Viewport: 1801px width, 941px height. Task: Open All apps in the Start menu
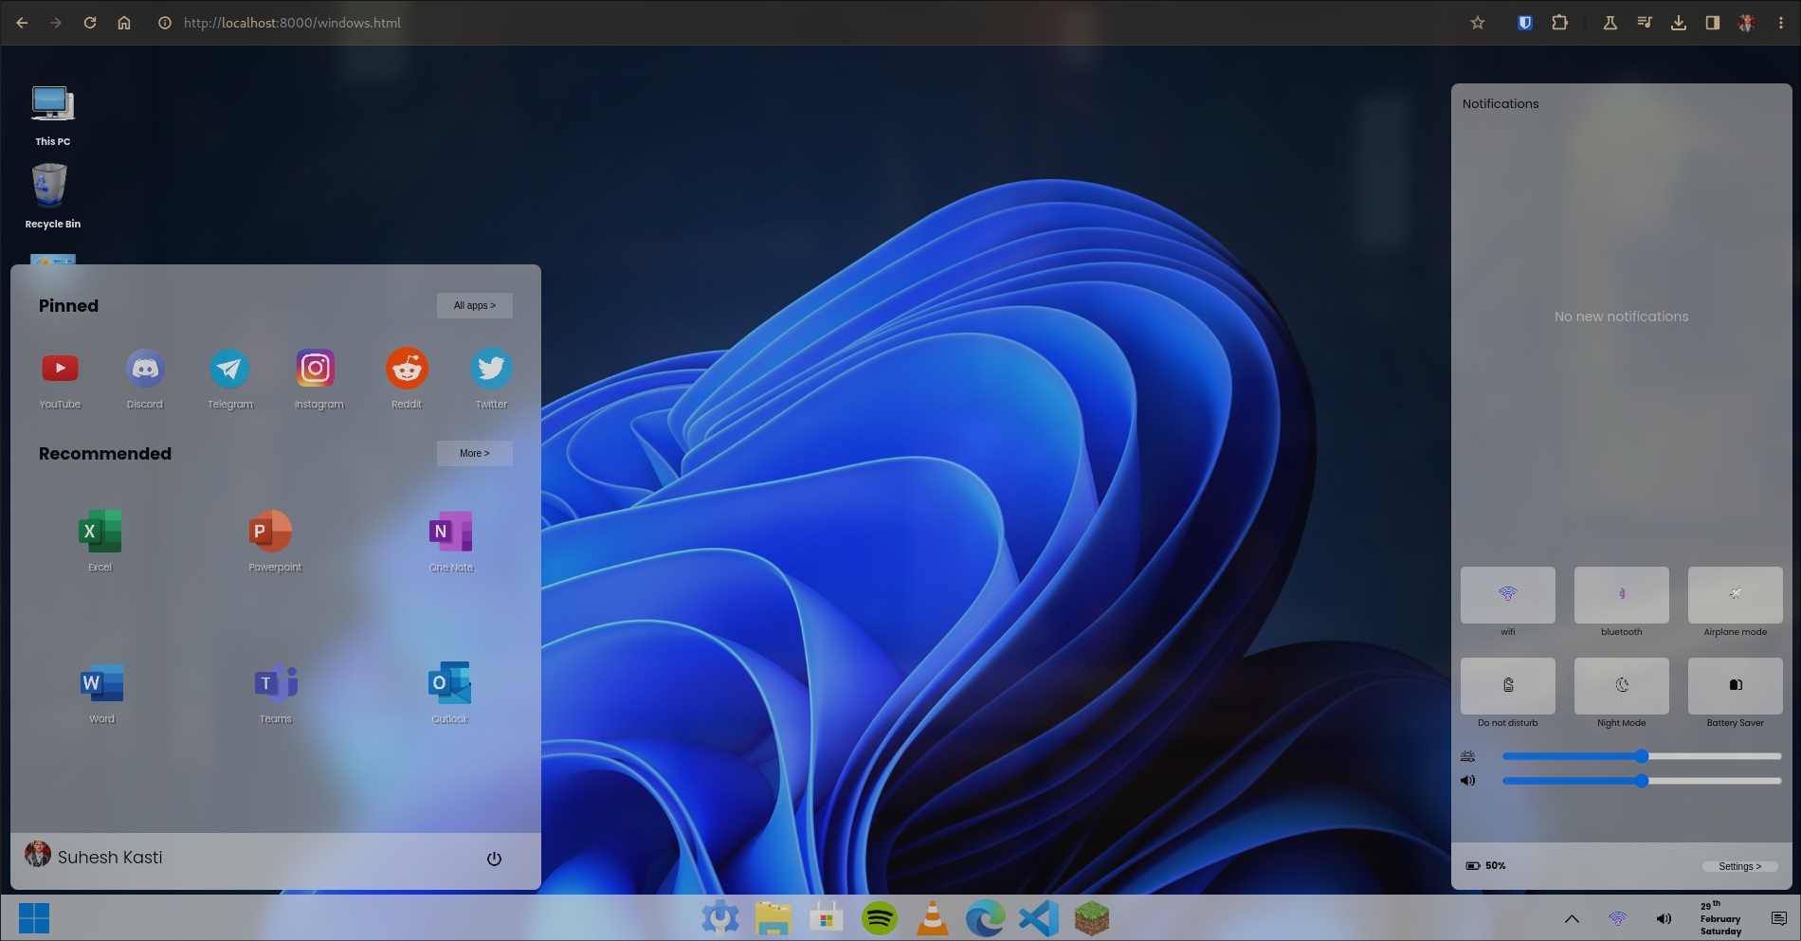point(474,305)
